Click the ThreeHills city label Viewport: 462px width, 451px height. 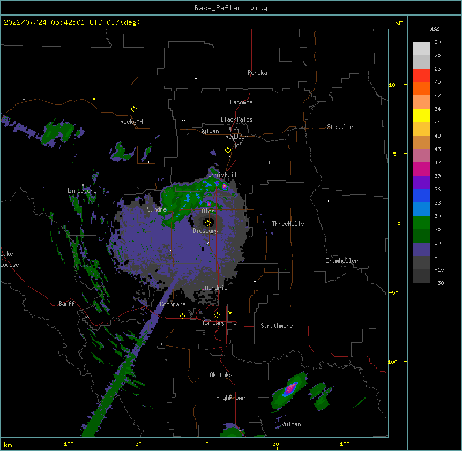[x=288, y=224]
